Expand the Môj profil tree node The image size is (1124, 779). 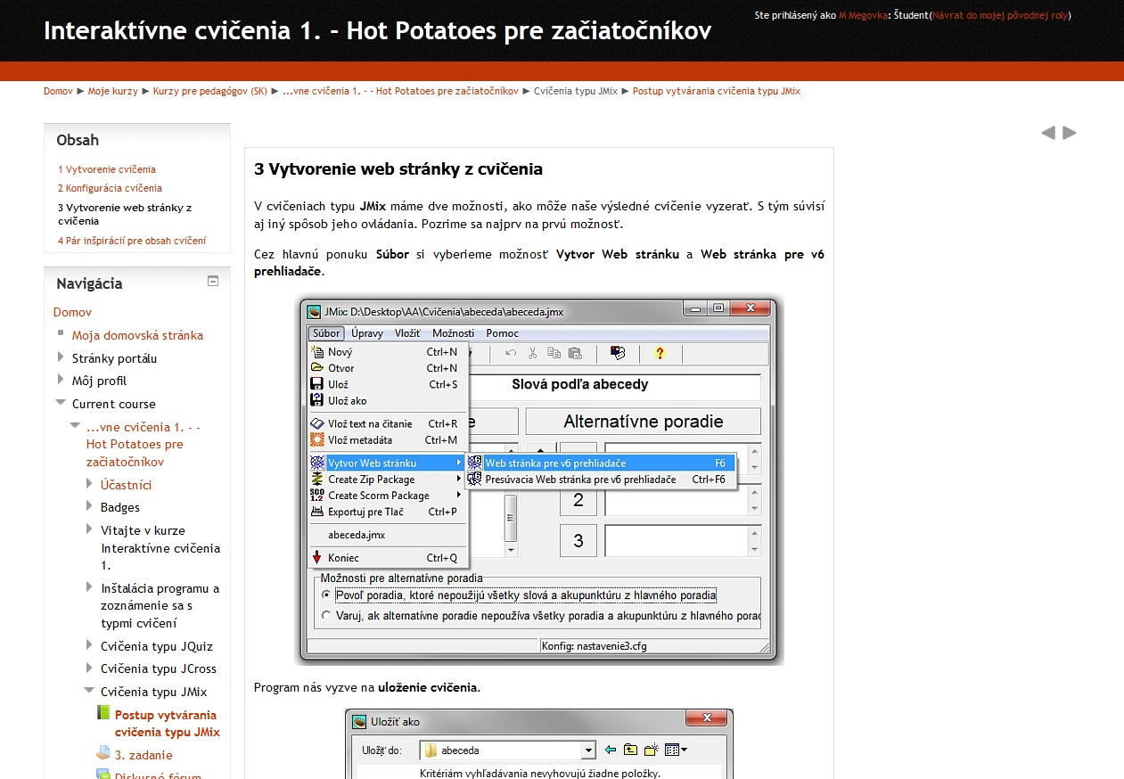[61, 381]
